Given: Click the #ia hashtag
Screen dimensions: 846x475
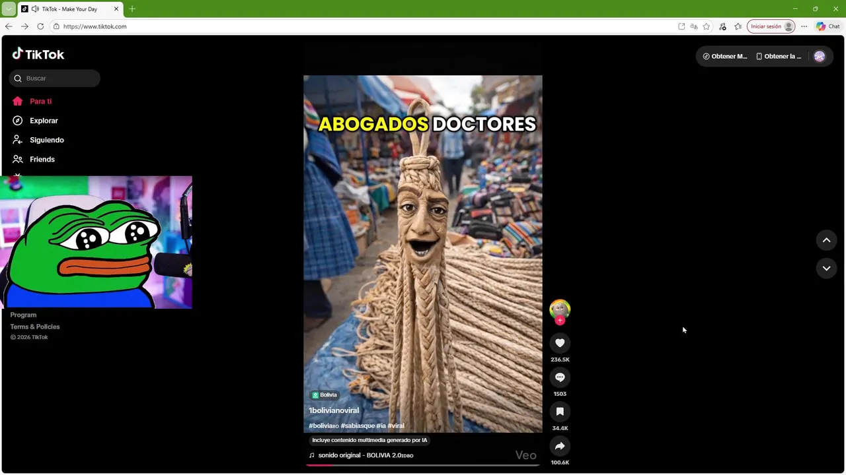Looking at the screenshot, I should (381, 426).
